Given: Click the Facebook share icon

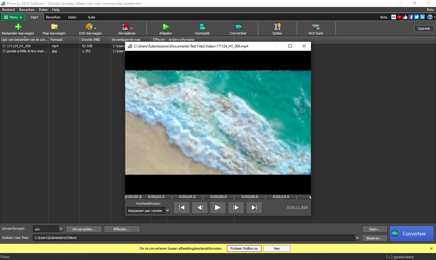Looking at the screenshot, I should click(411, 17).
